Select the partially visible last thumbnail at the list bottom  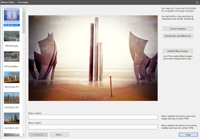(12, 135)
